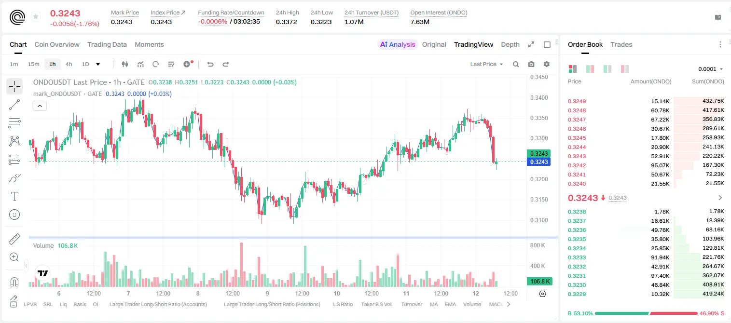
Task: Open chart settings gear icon
Action: point(547,64)
